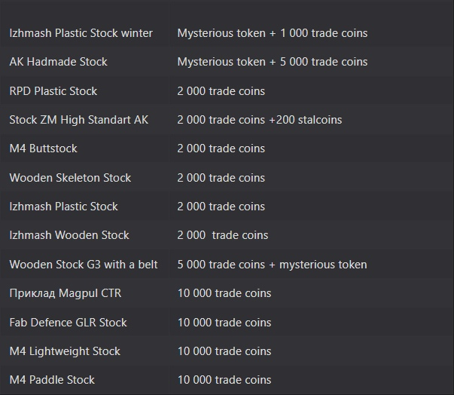Select Wooden Stock G3 with a belt
Viewport: 454px width, 395px height.
[x=84, y=265]
